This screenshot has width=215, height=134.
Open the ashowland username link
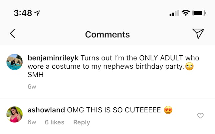coord(46,110)
